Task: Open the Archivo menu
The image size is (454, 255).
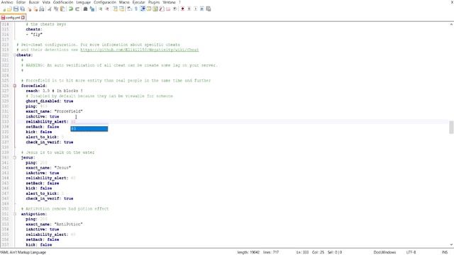Action: [7, 2]
